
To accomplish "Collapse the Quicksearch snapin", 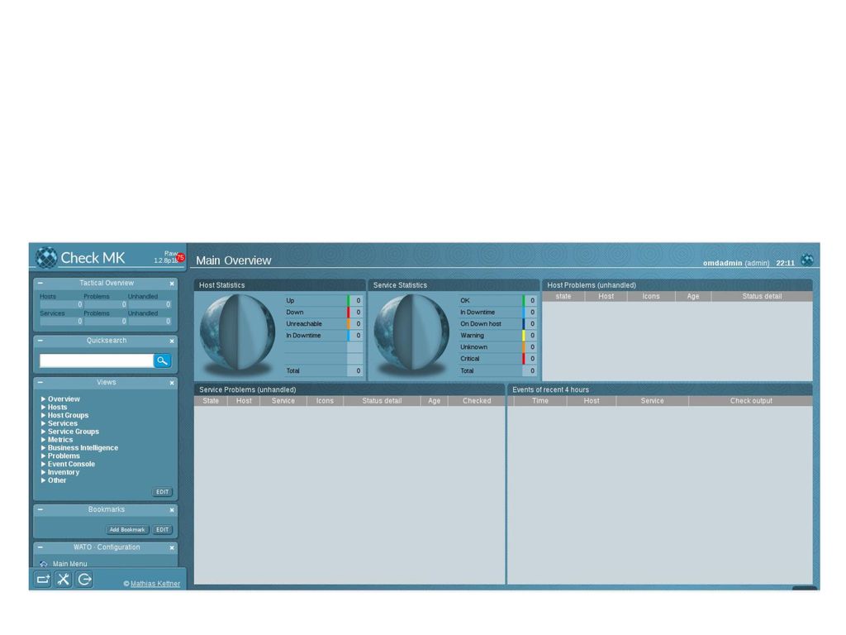I will tap(40, 341).
